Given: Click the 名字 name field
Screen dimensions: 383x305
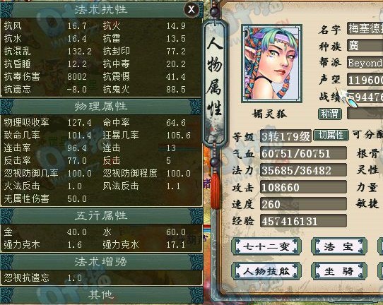Looking at the screenshot, I should click(365, 29).
